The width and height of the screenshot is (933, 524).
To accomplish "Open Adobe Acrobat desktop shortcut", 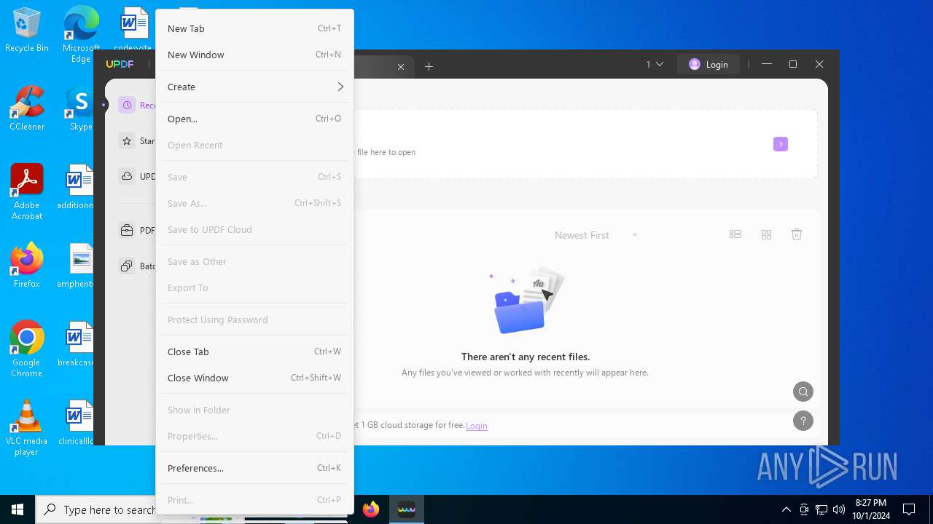I will coord(27,192).
